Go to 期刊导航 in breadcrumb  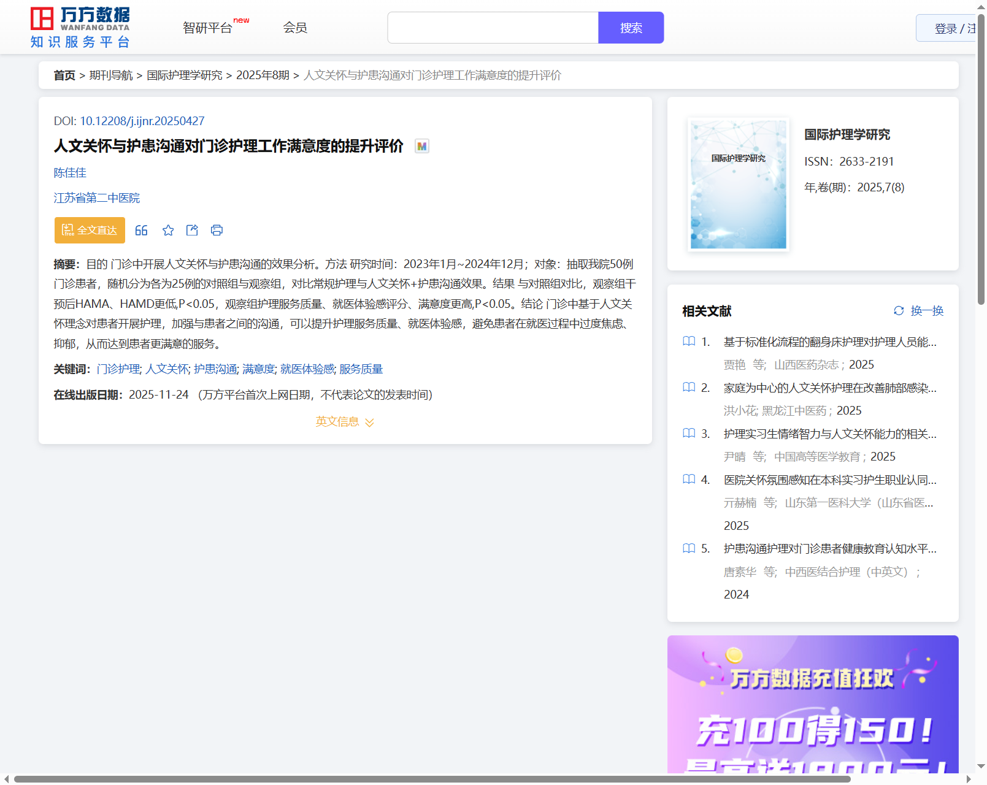111,75
